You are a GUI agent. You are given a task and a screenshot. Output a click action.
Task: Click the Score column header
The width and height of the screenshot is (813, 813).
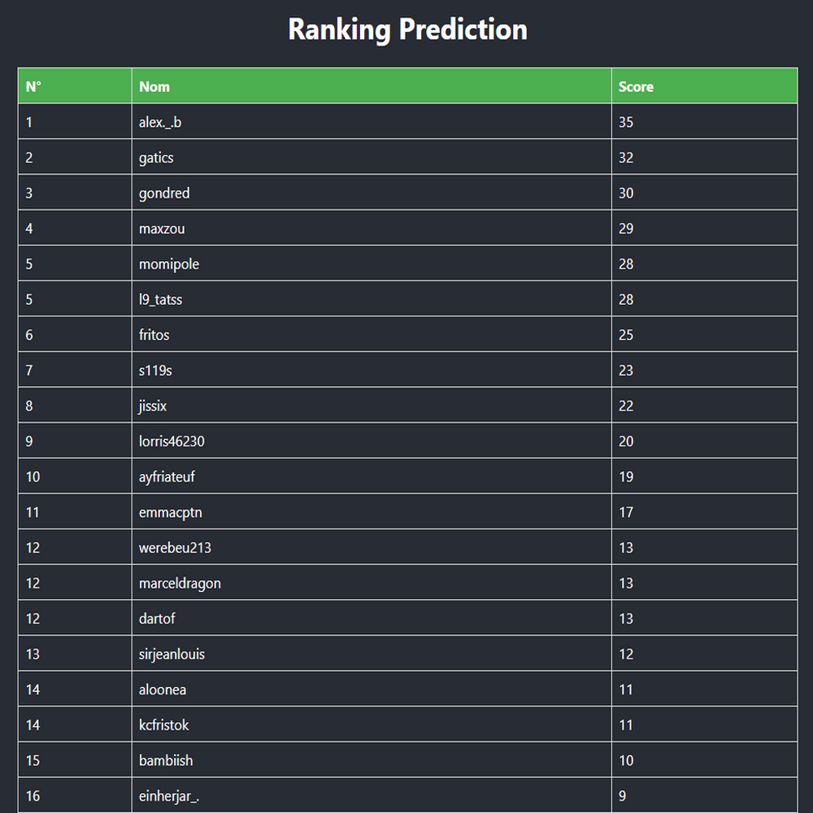point(636,87)
